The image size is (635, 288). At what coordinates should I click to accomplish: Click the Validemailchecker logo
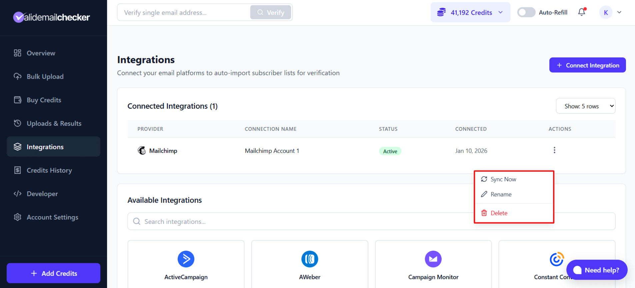pyautogui.click(x=52, y=17)
